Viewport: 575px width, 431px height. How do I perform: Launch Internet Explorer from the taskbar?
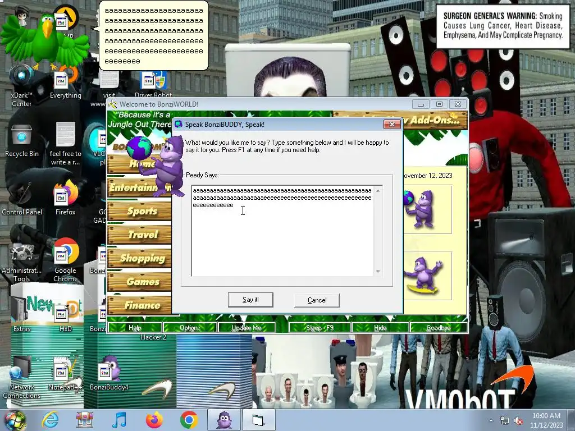tap(50, 420)
